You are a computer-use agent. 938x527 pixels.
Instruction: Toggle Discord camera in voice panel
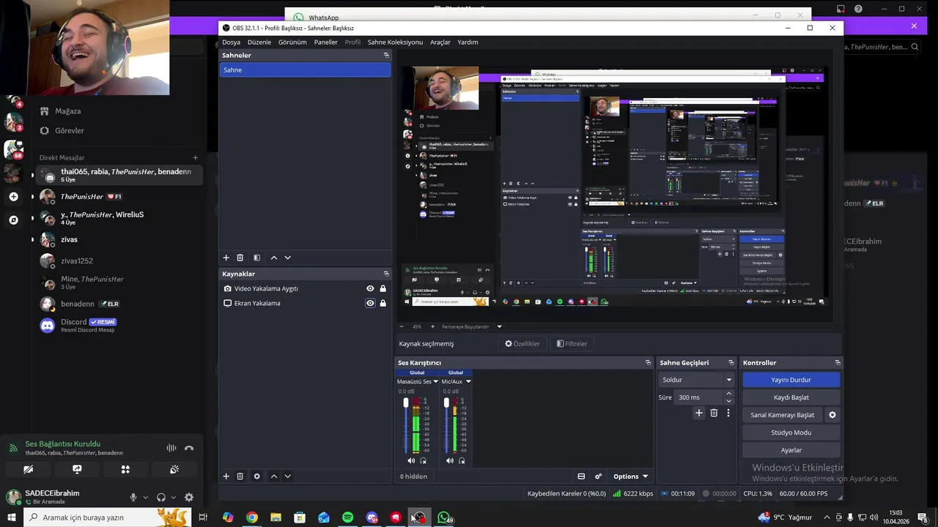coord(29,469)
